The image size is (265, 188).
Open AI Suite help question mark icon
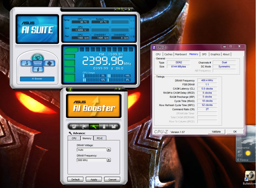[119, 10]
